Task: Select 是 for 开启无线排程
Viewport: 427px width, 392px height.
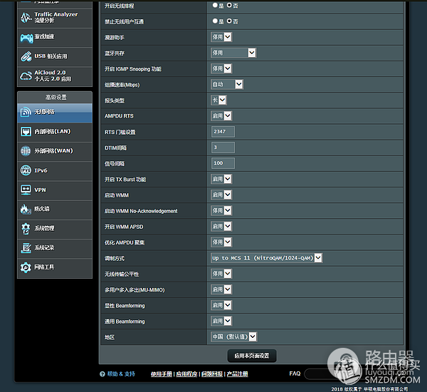Action: (216, 5)
